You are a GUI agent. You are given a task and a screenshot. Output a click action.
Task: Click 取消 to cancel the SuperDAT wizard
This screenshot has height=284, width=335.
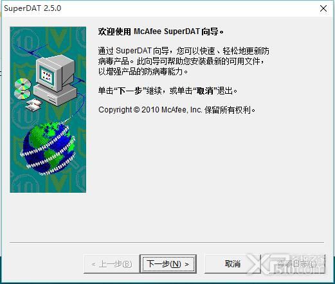tap(233, 263)
